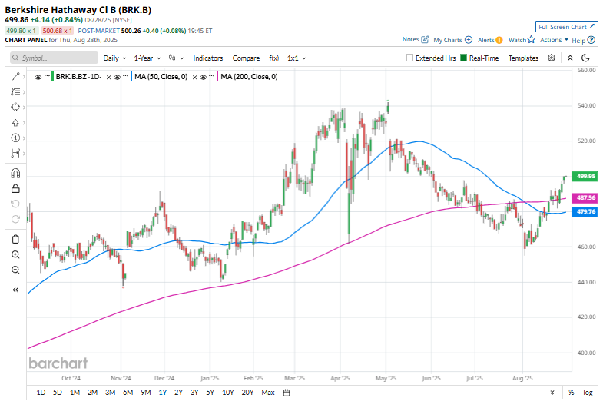Expand the trend line tool submenu arrow
The image size is (603, 408).
25,77
